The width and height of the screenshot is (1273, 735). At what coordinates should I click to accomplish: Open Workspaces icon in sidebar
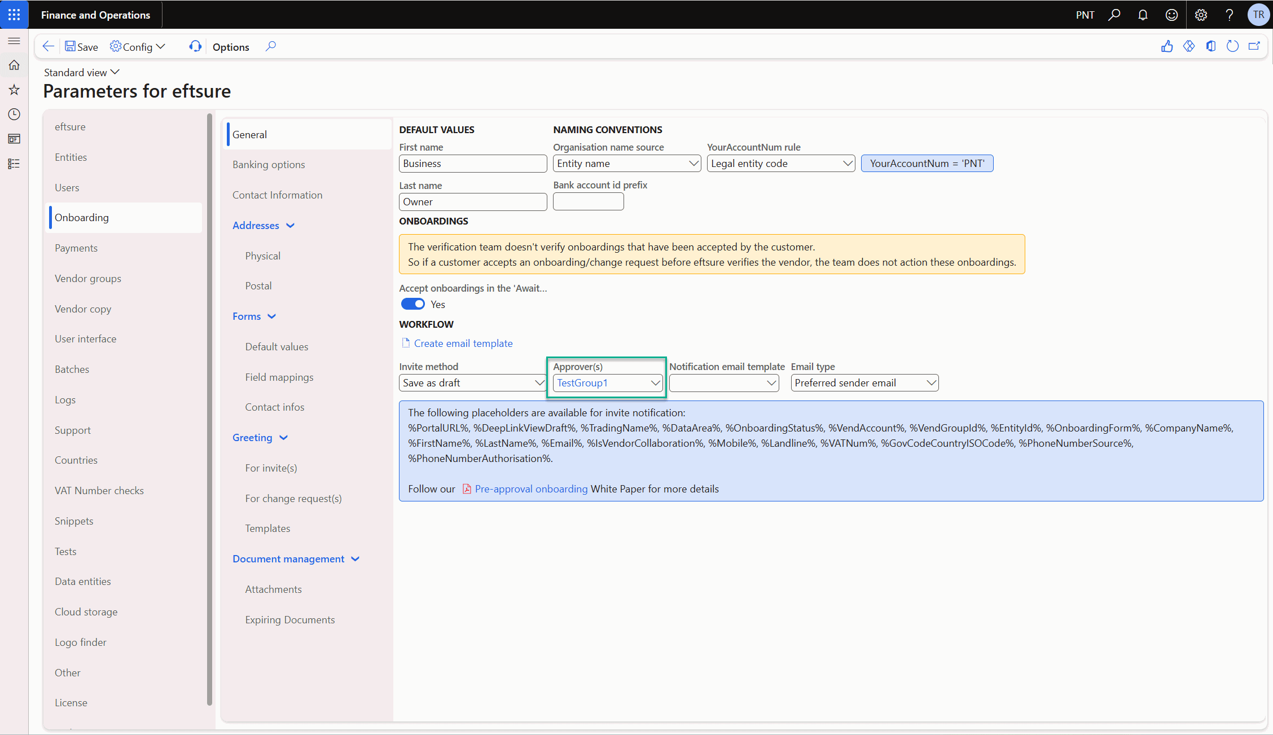14,139
